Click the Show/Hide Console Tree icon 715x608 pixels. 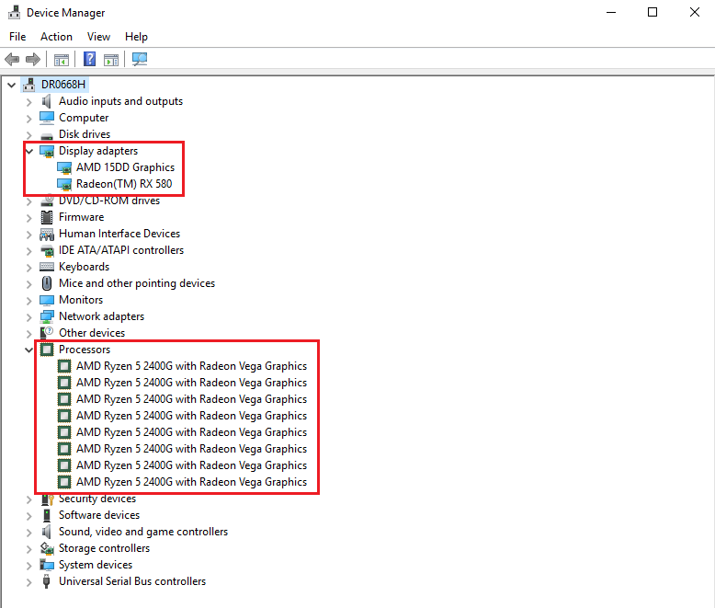tap(62, 60)
